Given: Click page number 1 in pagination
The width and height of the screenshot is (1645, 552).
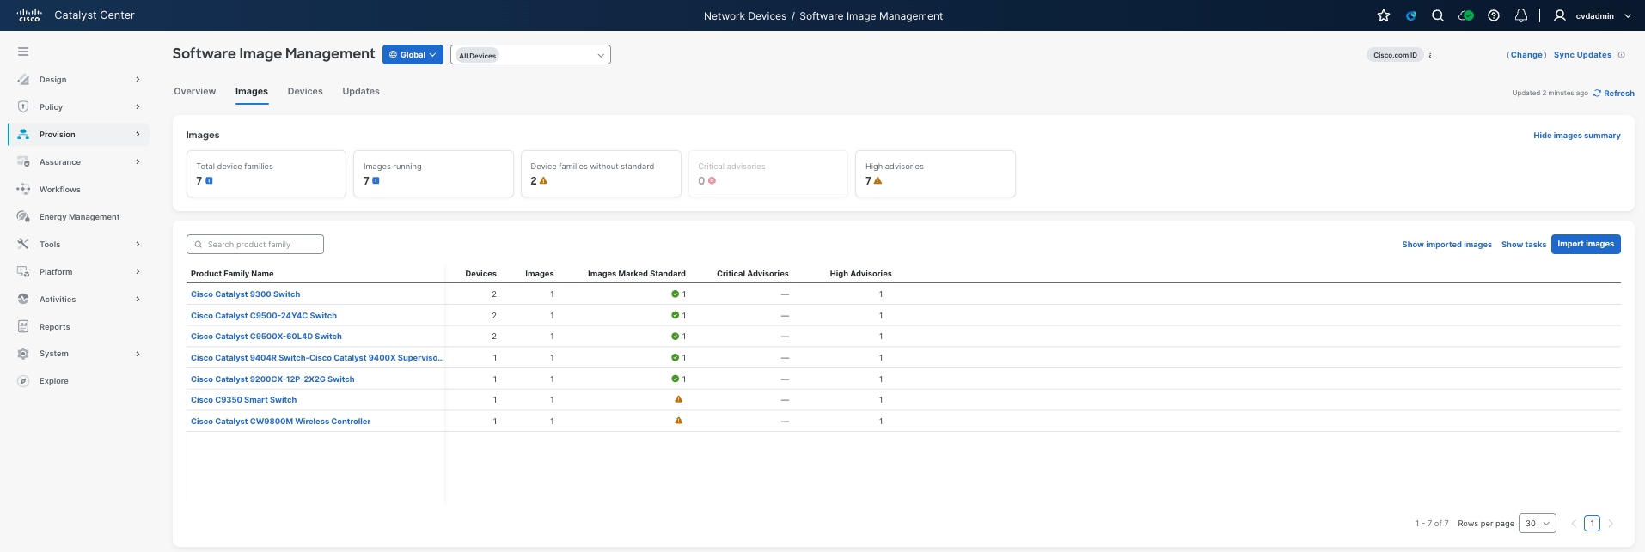Looking at the screenshot, I should pos(1592,523).
